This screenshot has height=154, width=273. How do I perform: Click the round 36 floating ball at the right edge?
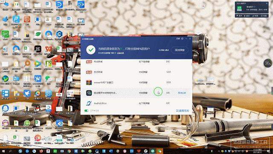(x=268, y=63)
